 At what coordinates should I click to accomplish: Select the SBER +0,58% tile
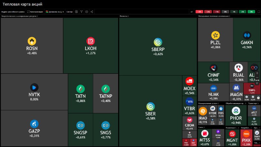pos(150,111)
